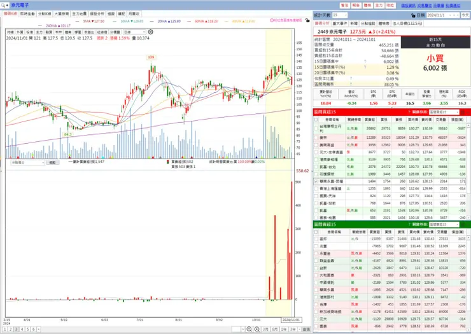This screenshot has height=334, width=471.
Task: Step the date one day back
Action: (454, 15)
